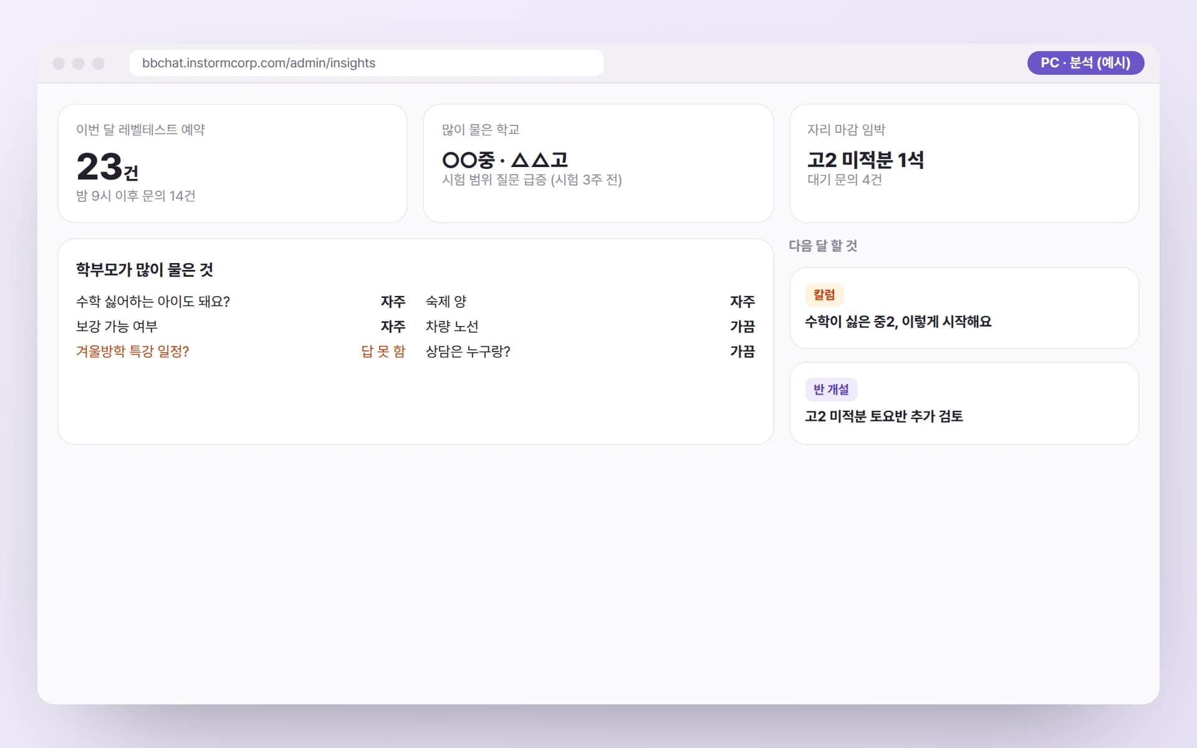Screen dimensions: 1197x748
Task: Open the '이번 달 레벨테스트 예약' card title
Action: (x=140, y=130)
